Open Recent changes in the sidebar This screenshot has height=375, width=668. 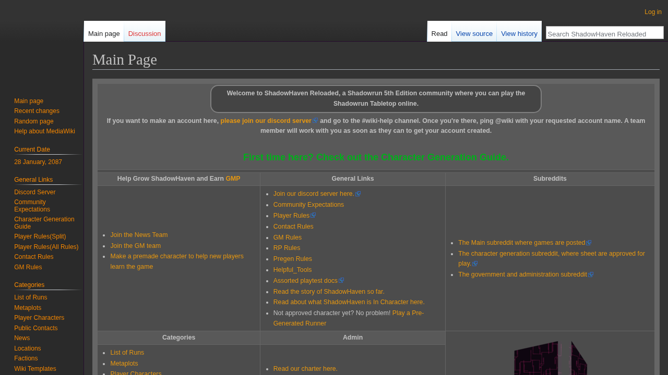37,111
